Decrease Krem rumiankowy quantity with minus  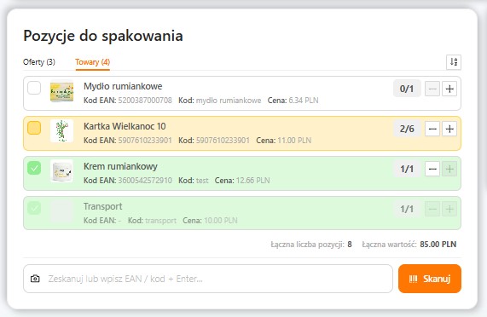pyautogui.click(x=432, y=169)
